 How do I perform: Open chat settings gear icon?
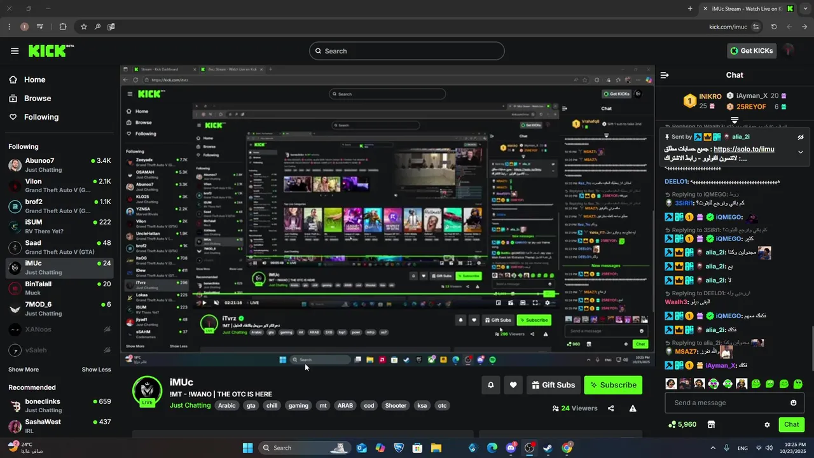click(x=767, y=424)
